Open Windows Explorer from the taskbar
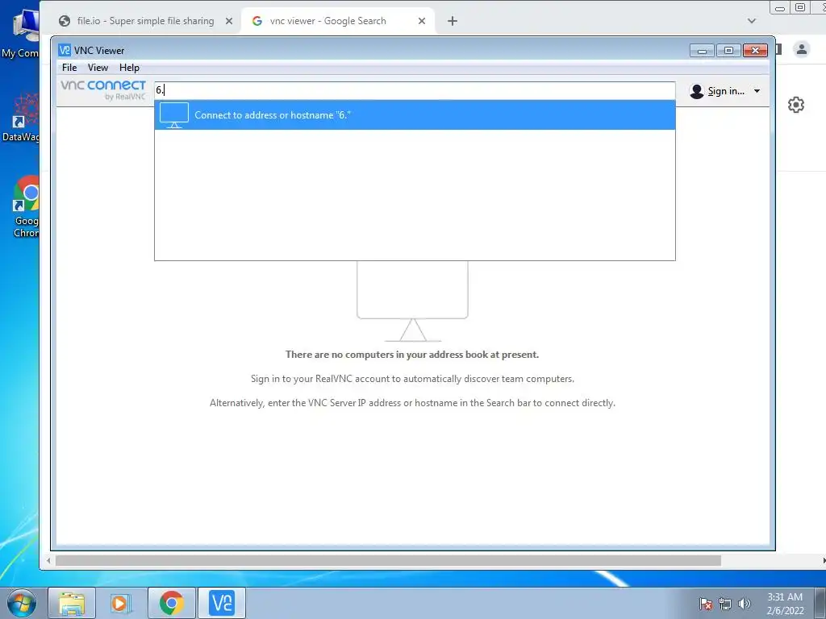 (72, 603)
